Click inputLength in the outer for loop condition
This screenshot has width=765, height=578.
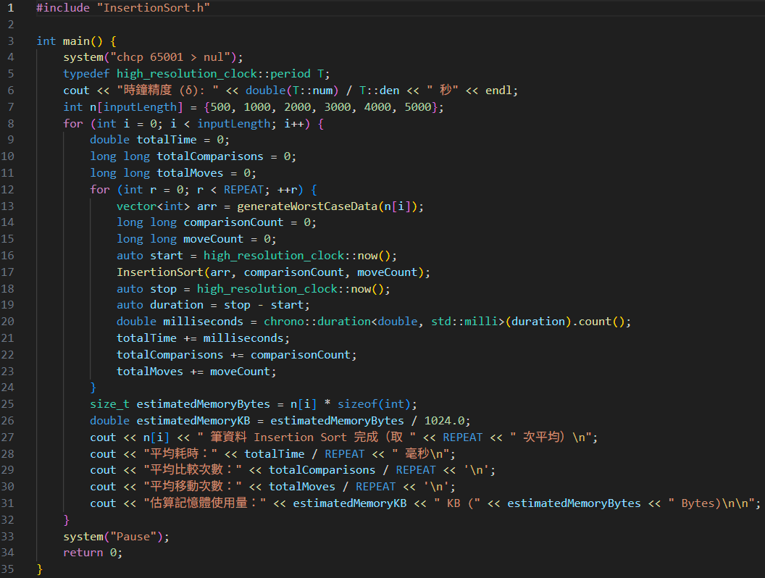(233, 123)
